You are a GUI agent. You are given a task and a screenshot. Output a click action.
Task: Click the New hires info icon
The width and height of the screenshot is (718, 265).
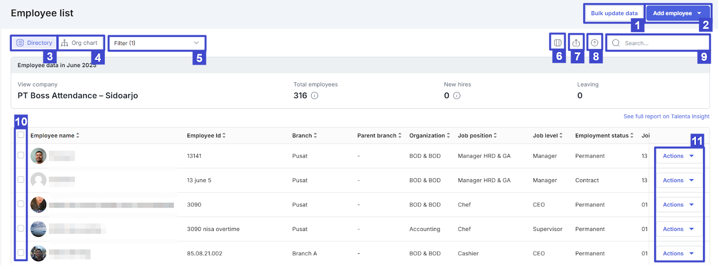tap(457, 96)
